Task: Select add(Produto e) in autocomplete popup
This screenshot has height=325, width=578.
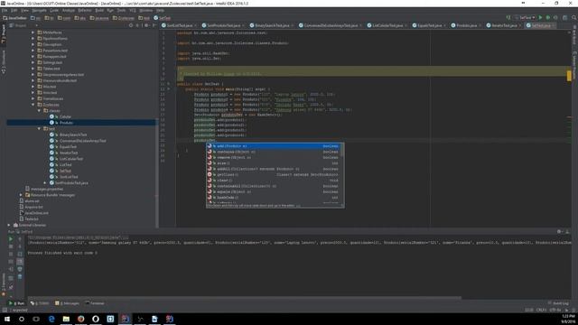Action: (x=275, y=146)
